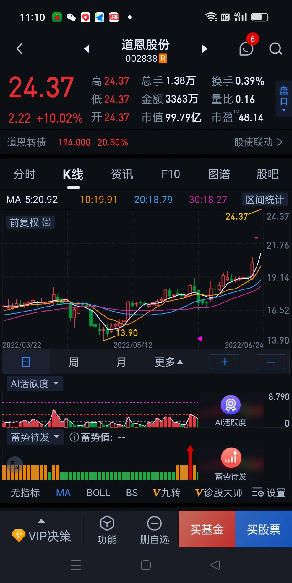The height and width of the screenshot is (583, 292).
Task: Open the red 蓄势待发 chart icon
Action: coord(231,458)
